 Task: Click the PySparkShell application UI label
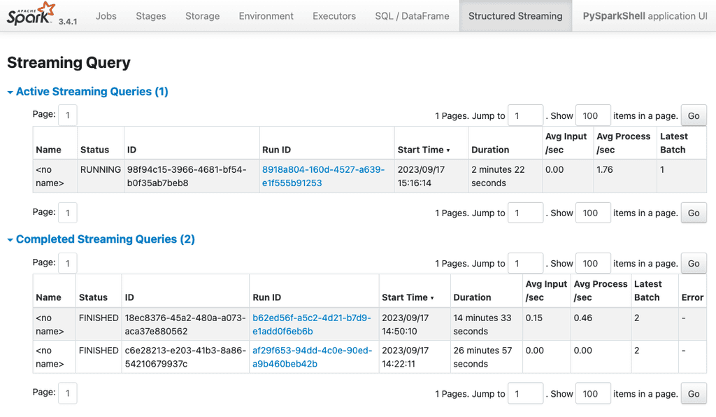645,15
